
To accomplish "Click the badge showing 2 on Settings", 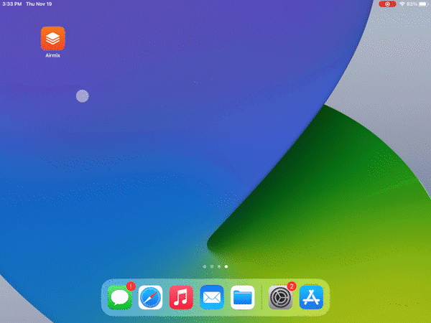I will (291, 286).
